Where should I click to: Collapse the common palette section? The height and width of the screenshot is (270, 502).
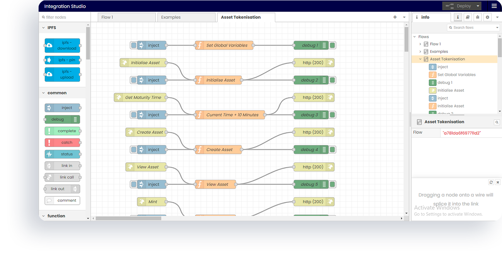[44, 93]
